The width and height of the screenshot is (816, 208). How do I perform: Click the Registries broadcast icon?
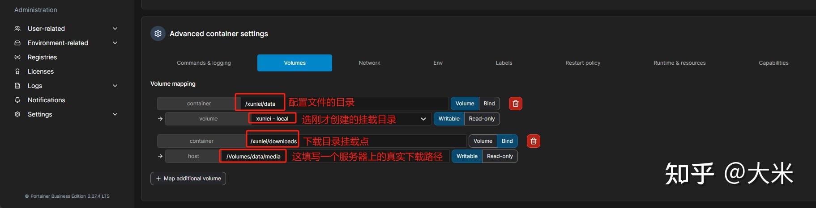pos(17,57)
